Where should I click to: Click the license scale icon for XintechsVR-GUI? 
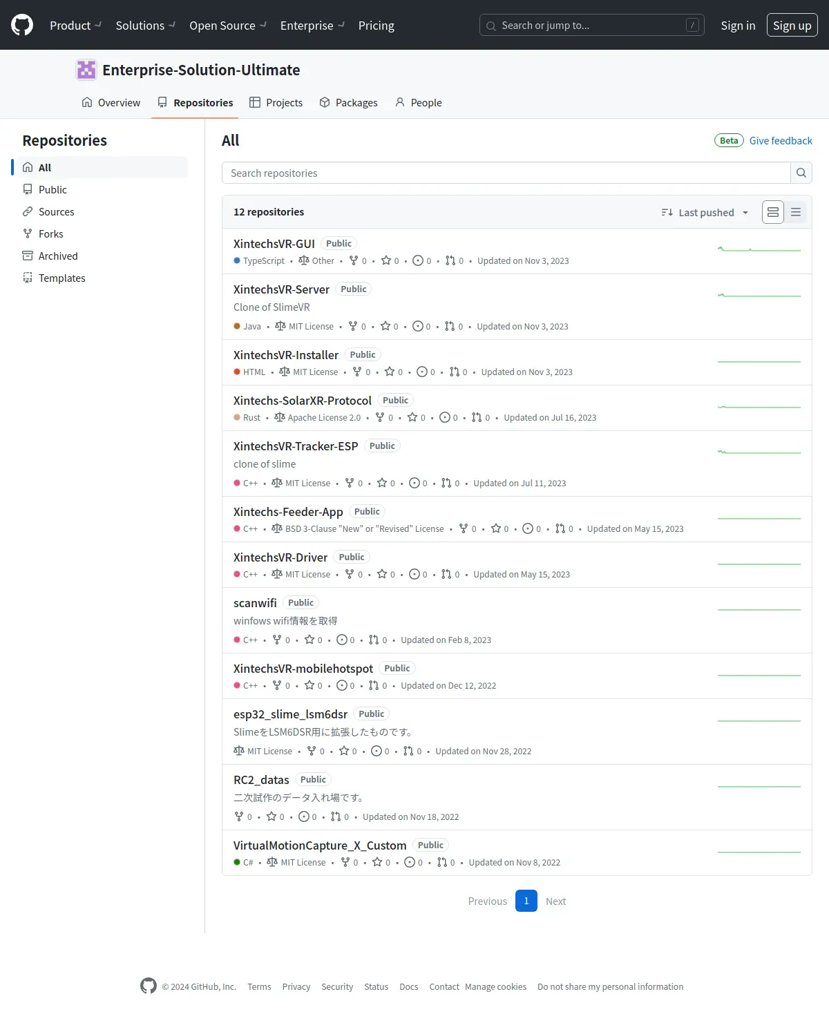(x=304, y=260)
